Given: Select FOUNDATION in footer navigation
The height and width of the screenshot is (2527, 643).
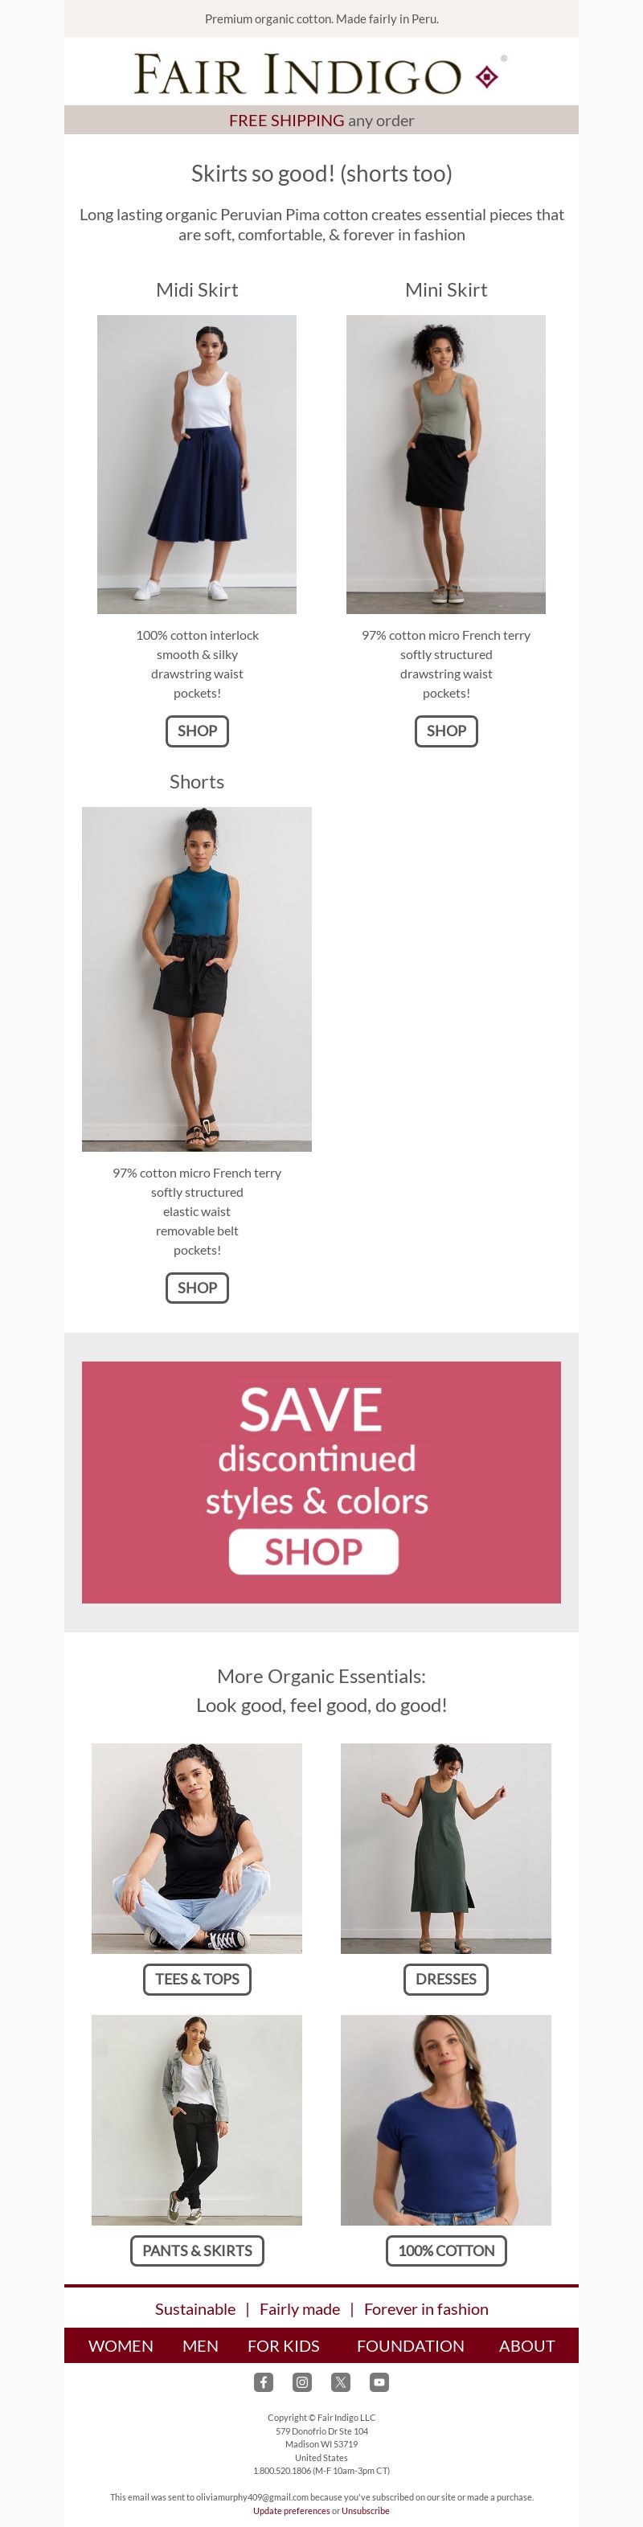Looking at the screenshot, I should [411, 2345].
